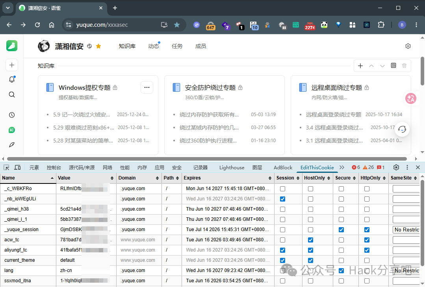Open the DevTools 控制台 tab
Image resolution: width=425 pixels, height=287 pixels.
tap(54, 167)
